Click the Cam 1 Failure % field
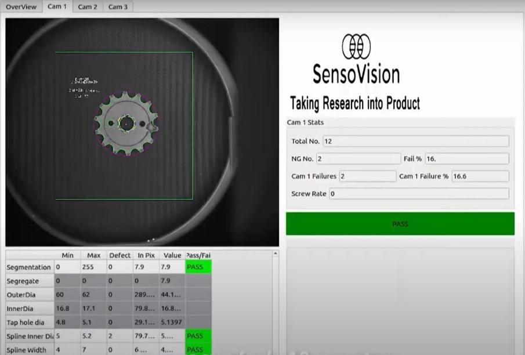 (x=480, y=176)
